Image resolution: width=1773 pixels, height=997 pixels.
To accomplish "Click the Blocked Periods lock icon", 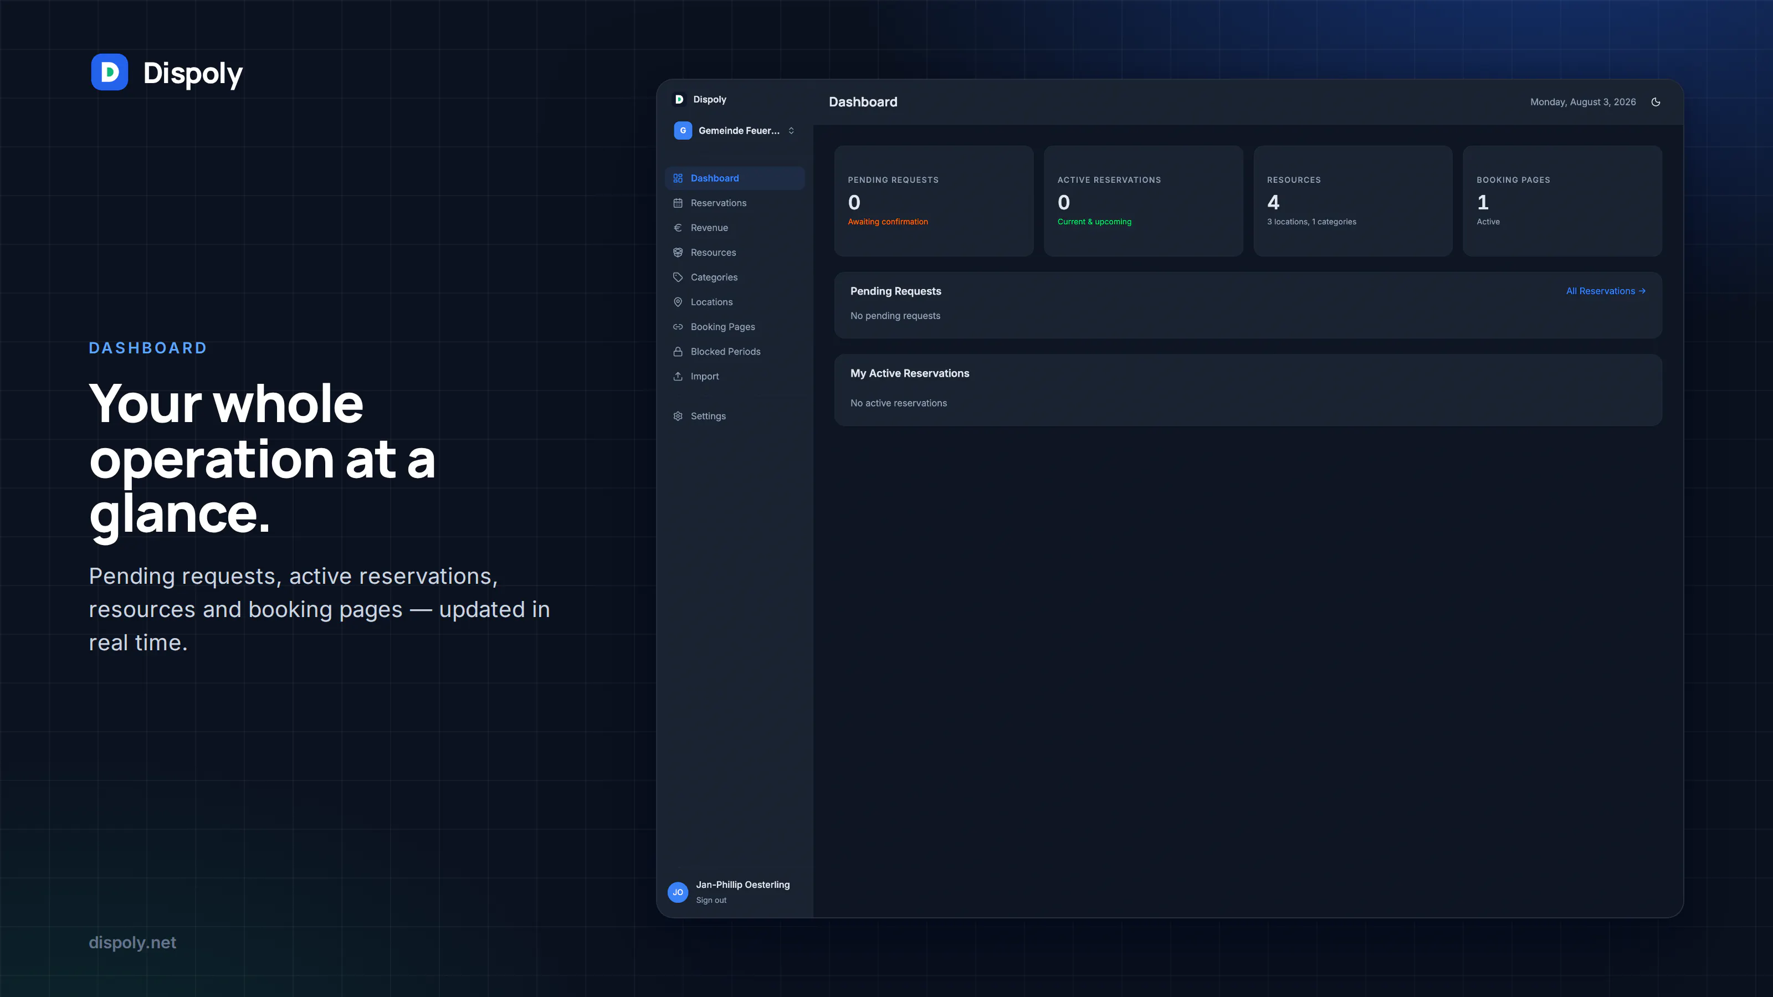I will tap(678, 352).
